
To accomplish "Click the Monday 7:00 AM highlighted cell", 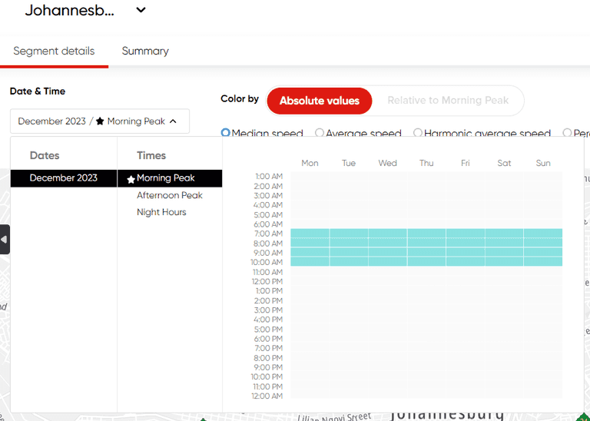I will (310, 234).
